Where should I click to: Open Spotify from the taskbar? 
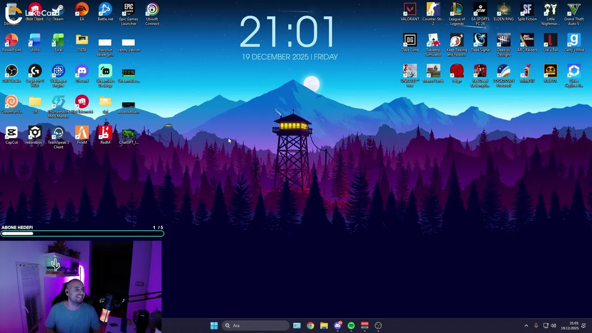351,326
